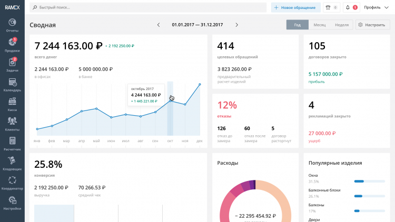Switch period view to Неделя

pyautogui.click(x=341, y=25)
